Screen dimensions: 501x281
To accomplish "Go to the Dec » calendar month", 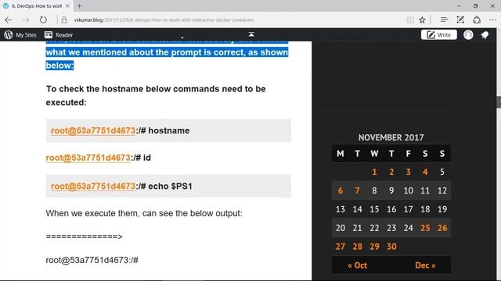I will [x=425, y=265].
